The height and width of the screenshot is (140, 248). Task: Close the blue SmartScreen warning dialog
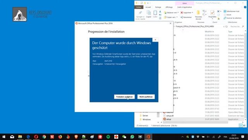click(x=155, y=40)
